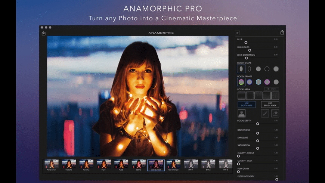
Task: Apply the Panavision filter thumbnail
Action: pos(52,165)
